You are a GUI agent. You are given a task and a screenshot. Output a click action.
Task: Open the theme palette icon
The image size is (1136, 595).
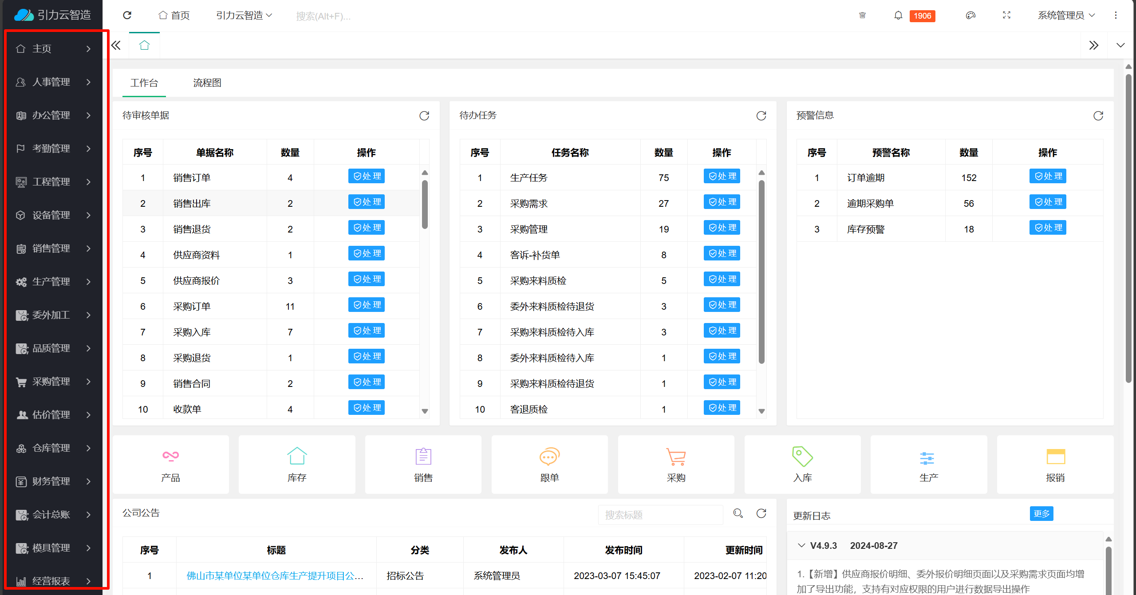[970, 16]
